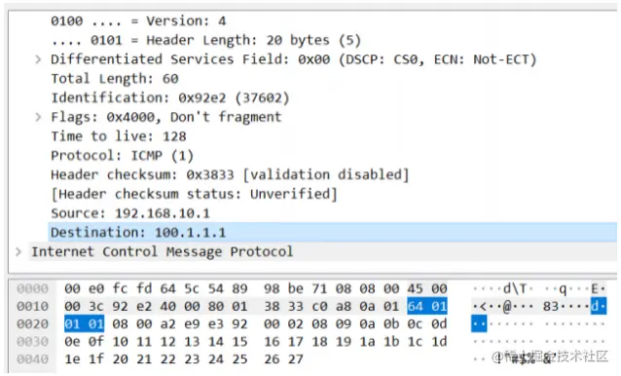Select the Time to live: 128 field

119,136
